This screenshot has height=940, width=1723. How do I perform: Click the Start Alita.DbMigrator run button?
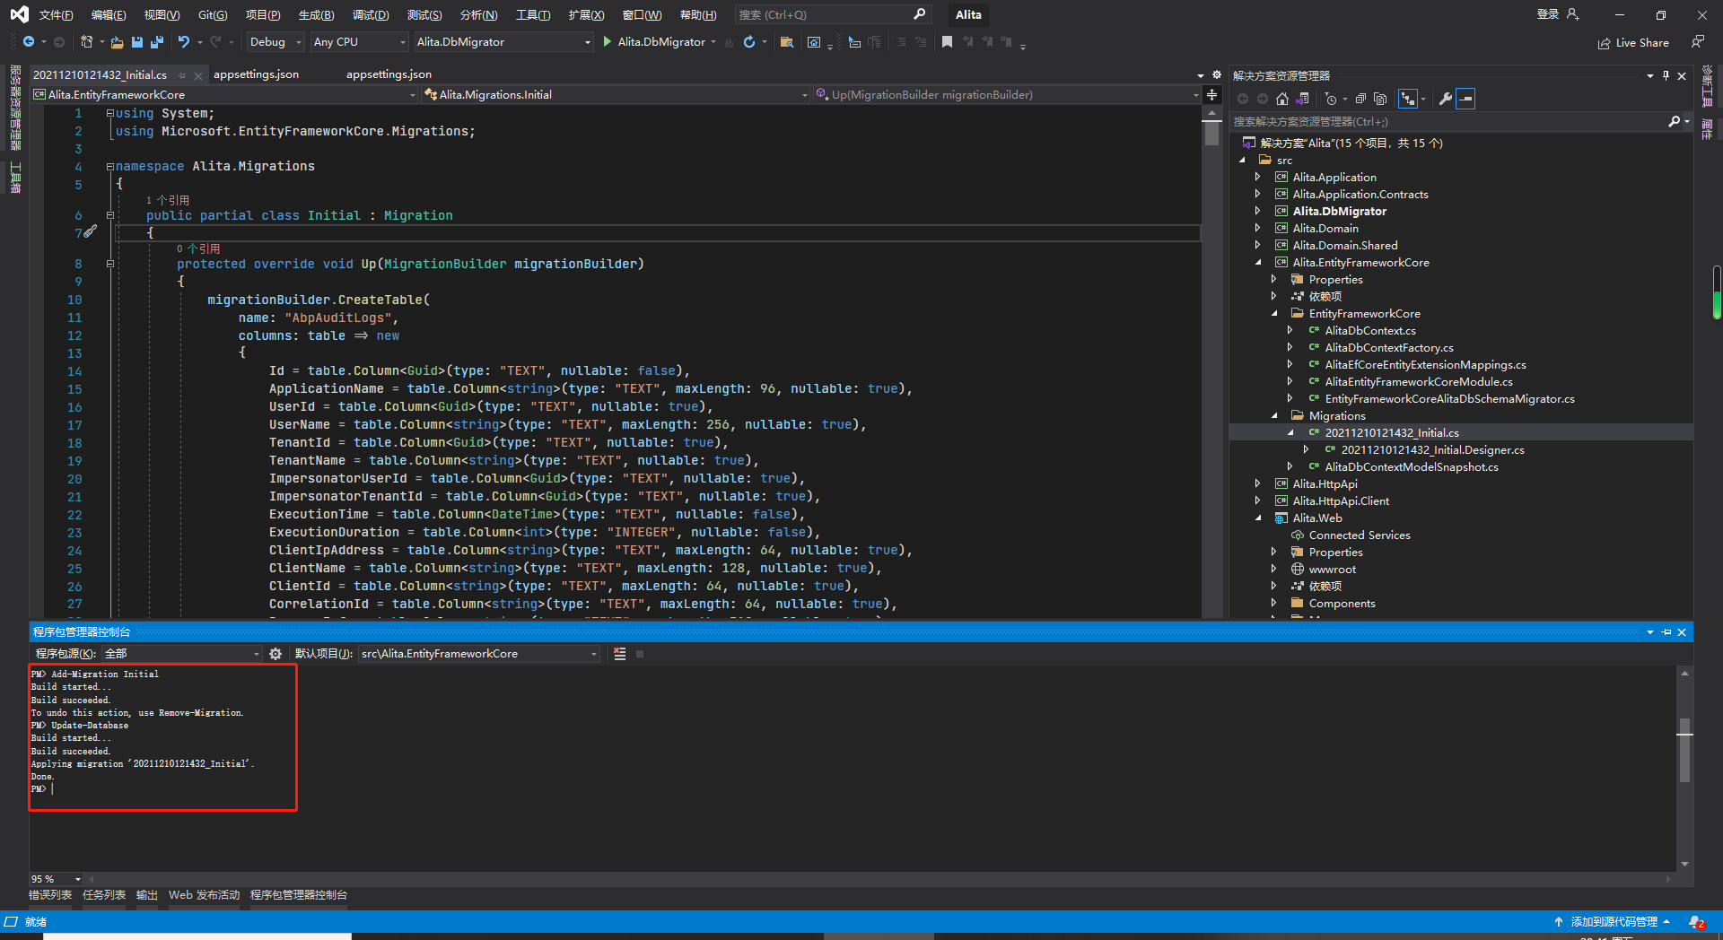[608, 42]
